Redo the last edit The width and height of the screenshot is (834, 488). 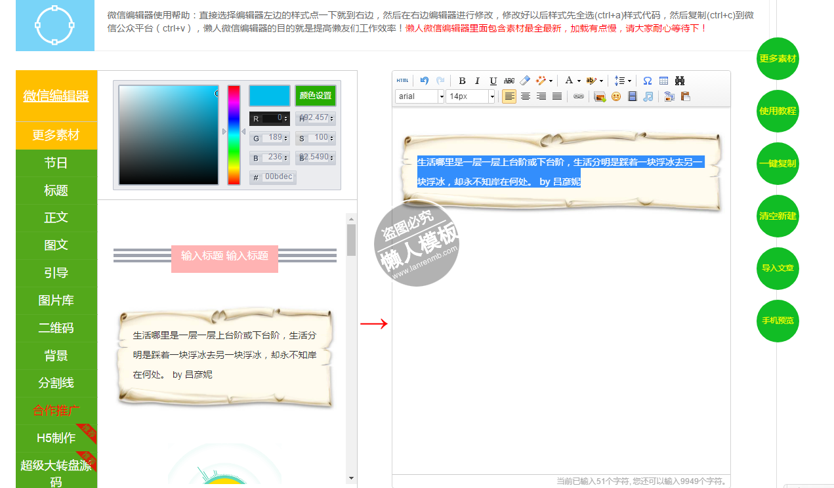click(x=440, y=81)
